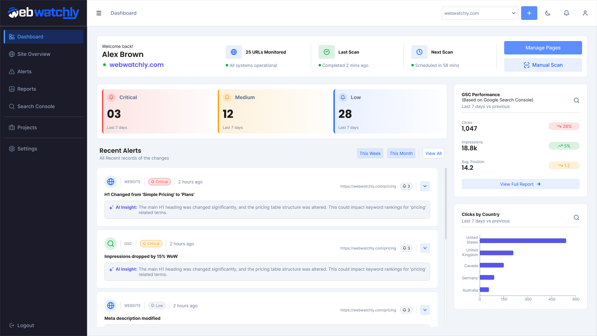This screenshot has height=336, width=597.
Task: Expand the Meta description modified alert
Action: click(425, 310)
